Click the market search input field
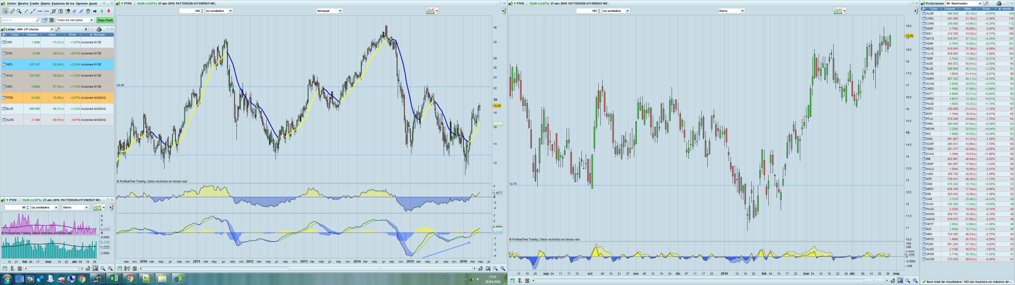This screenshot has width=1015, height=285. (19, 20)
